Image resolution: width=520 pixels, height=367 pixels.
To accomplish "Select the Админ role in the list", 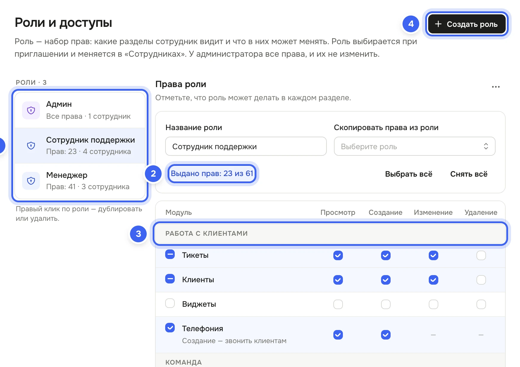I will [x=80, y=110].
